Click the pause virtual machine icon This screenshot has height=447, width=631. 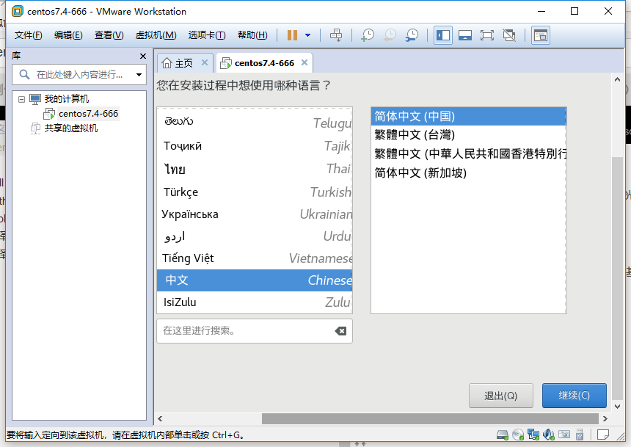coord(292,35)
